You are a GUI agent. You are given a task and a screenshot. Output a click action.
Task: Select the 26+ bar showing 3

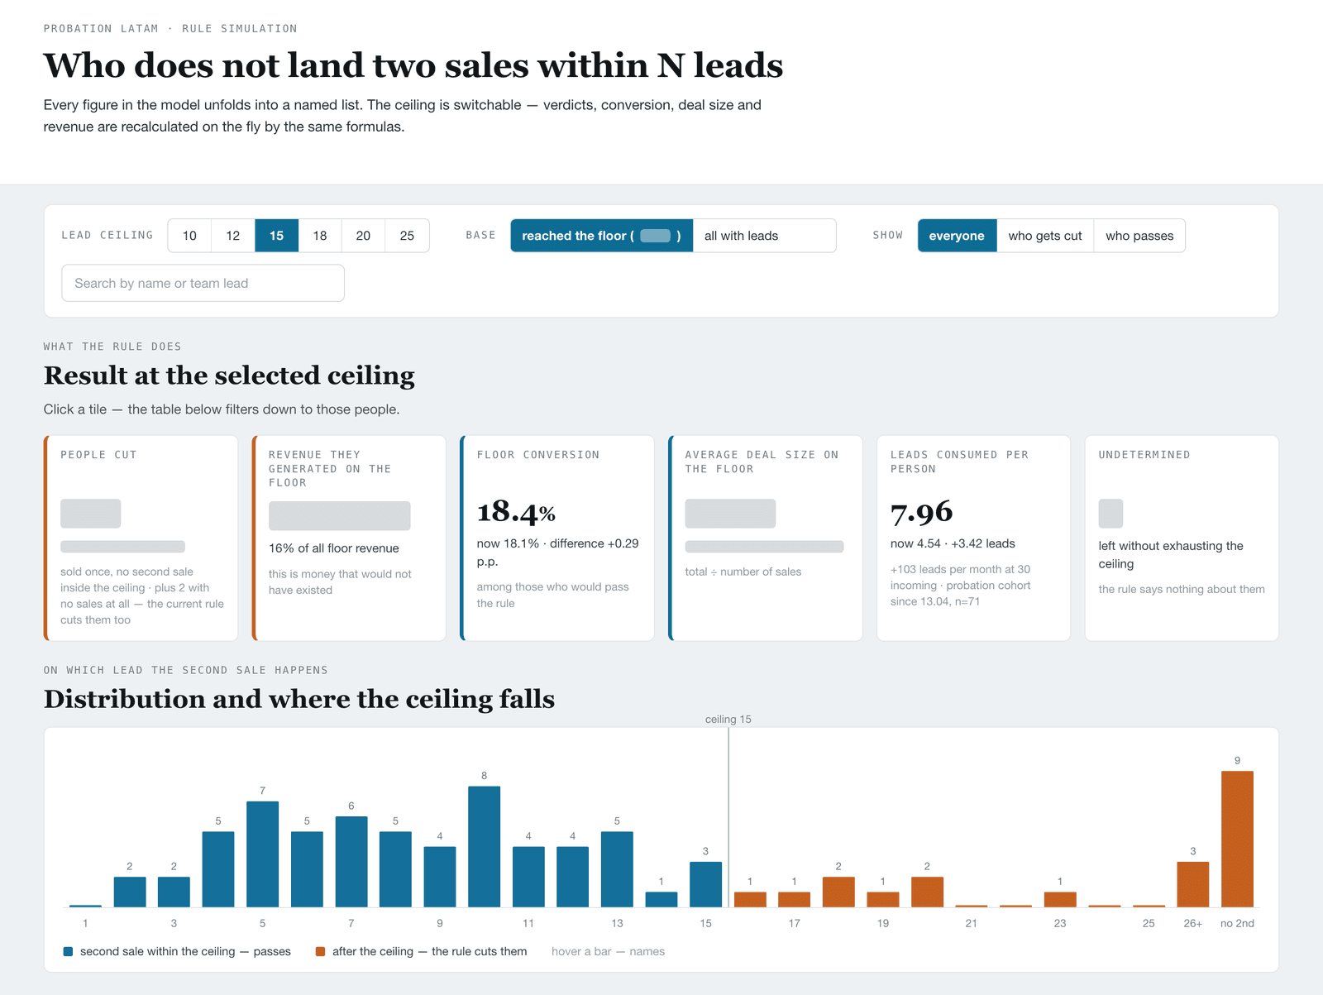[x=1193, y=884]
